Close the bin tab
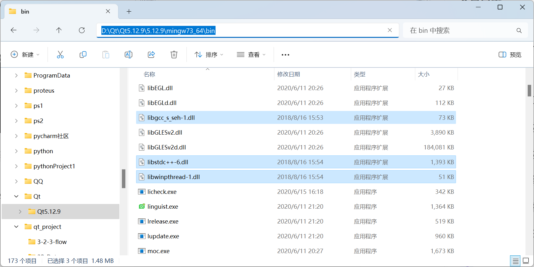The height and width of the screenshot is (267, 534). click(x=108, y=11)
